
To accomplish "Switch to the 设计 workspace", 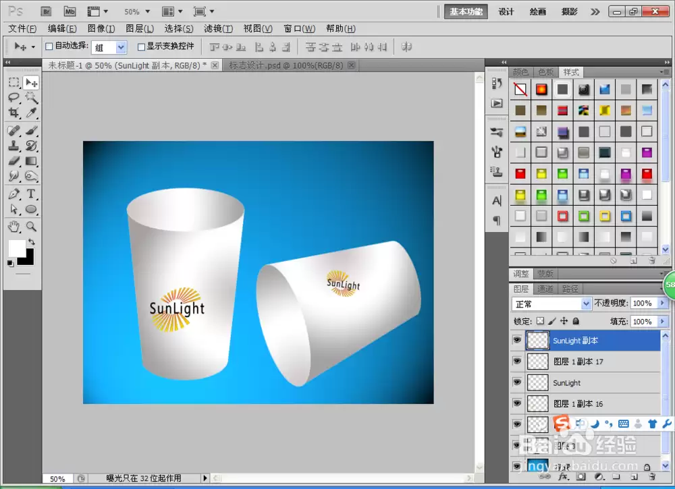I will click(506, 11).
